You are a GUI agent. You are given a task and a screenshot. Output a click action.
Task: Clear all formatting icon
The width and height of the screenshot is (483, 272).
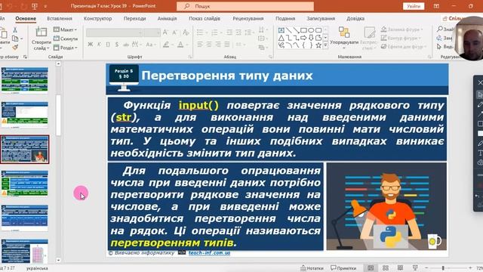click(x=186, y=32)
